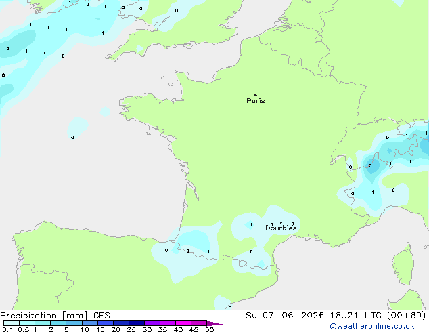Pick the 35–40 mm legend swatch
Screen dimensions: 429x332
[x=168, y=323]
